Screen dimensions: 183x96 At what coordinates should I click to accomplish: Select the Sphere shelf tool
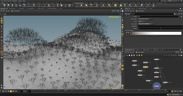click(x=9, y=6)
